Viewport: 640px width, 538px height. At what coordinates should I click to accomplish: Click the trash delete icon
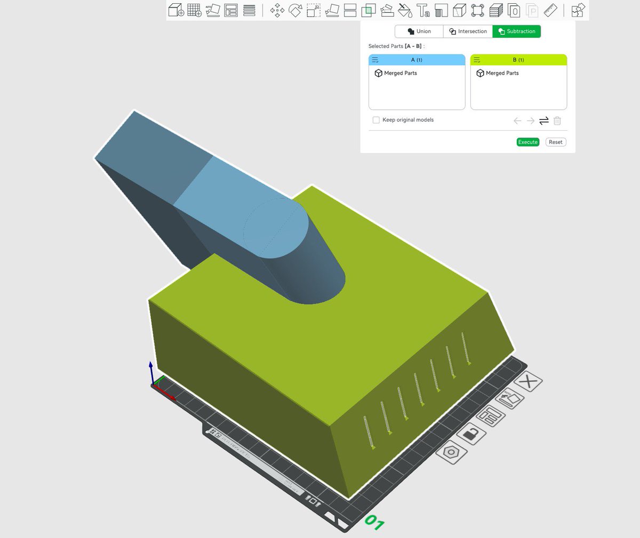[x=557, y=121]
